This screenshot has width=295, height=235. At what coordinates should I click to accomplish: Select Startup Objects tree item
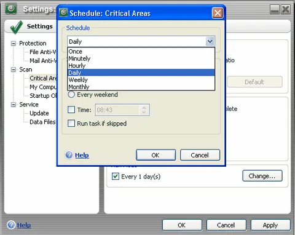pos(43,96)
